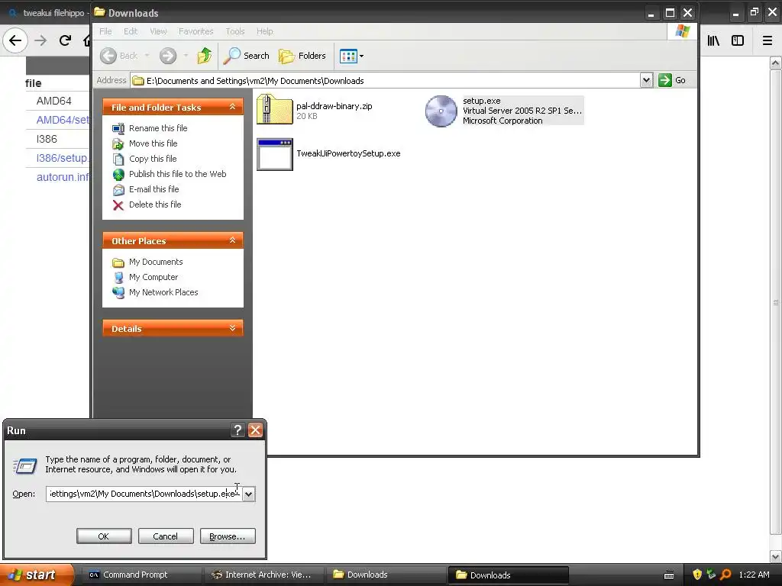The image size is (782, 586).
Task: Open the File menu
Action: 105,31
